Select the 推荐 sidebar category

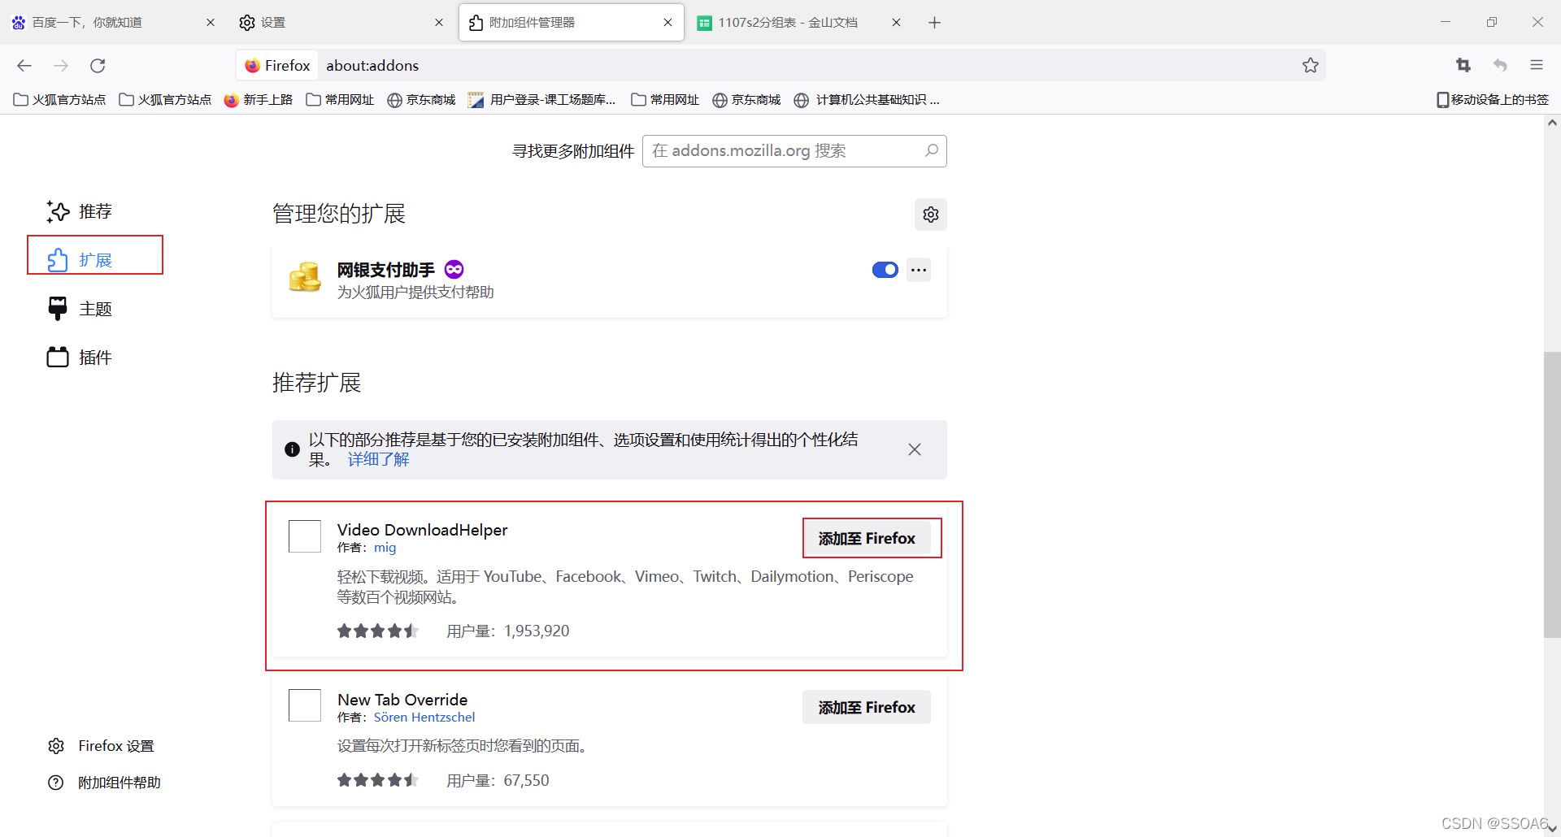(80, 211)
